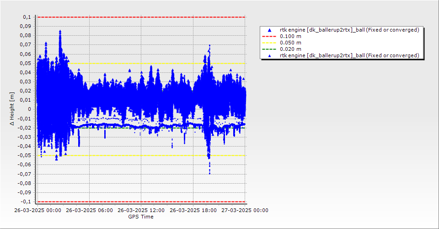Click the '-0,02' height tick label
This screenshot has height=229, width=439.
tap(25, 128)
